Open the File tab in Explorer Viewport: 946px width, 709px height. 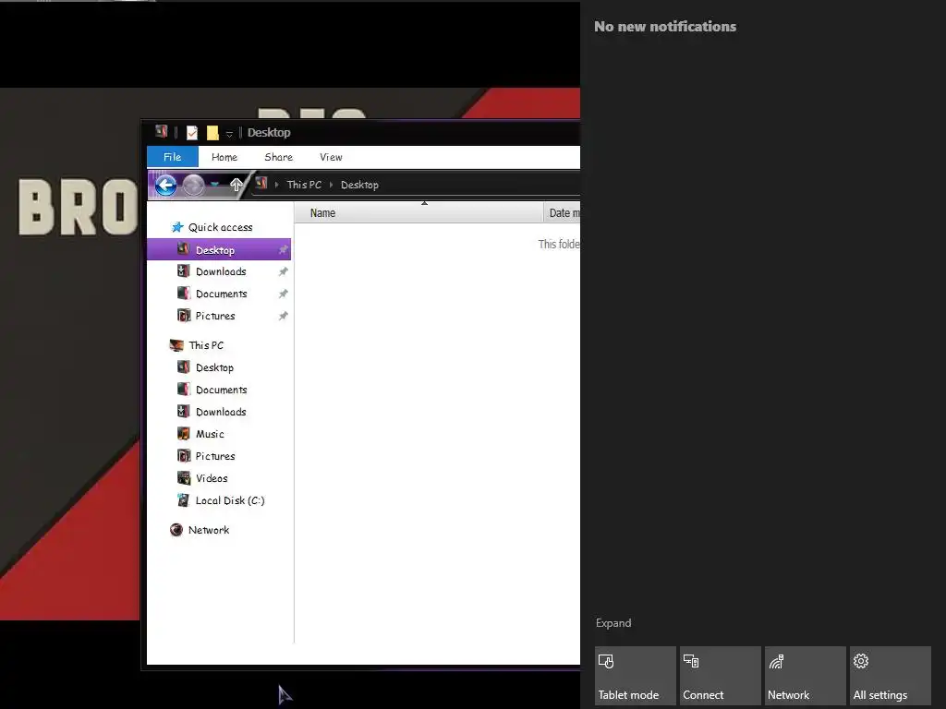tap(172, 157)
